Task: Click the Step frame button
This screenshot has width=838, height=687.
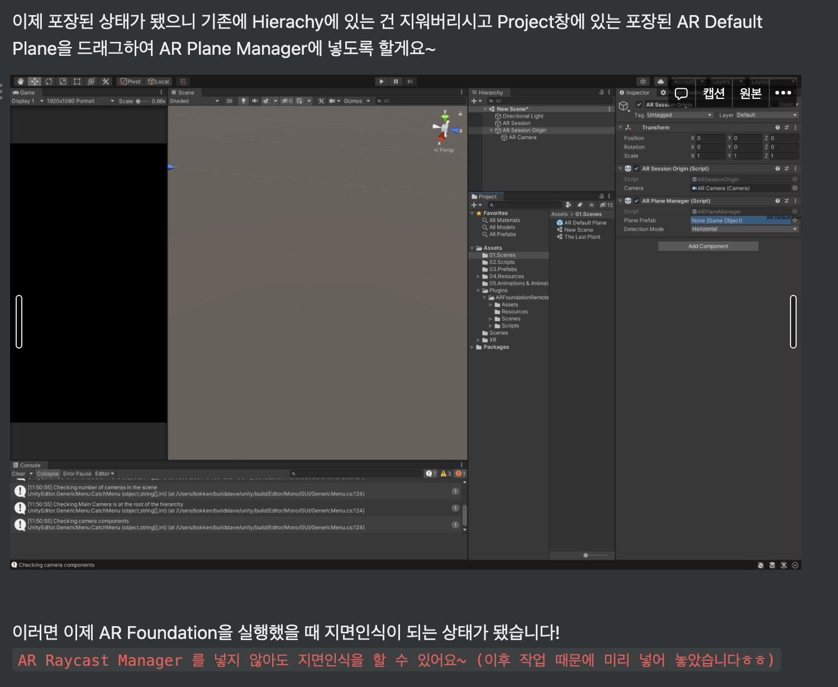Action: 410,82
